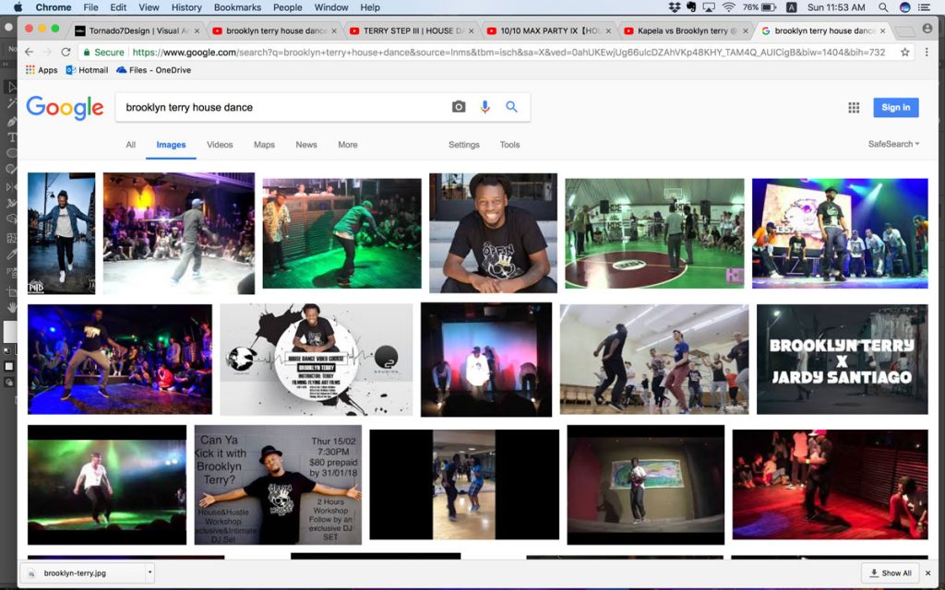
Task: Click the Google logo
Action: (65, 108)
